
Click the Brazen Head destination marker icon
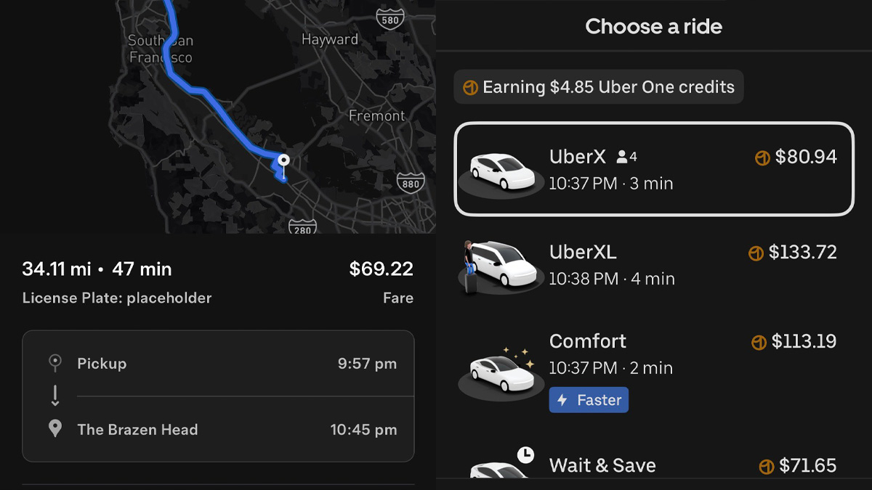(x=54, y=428)
